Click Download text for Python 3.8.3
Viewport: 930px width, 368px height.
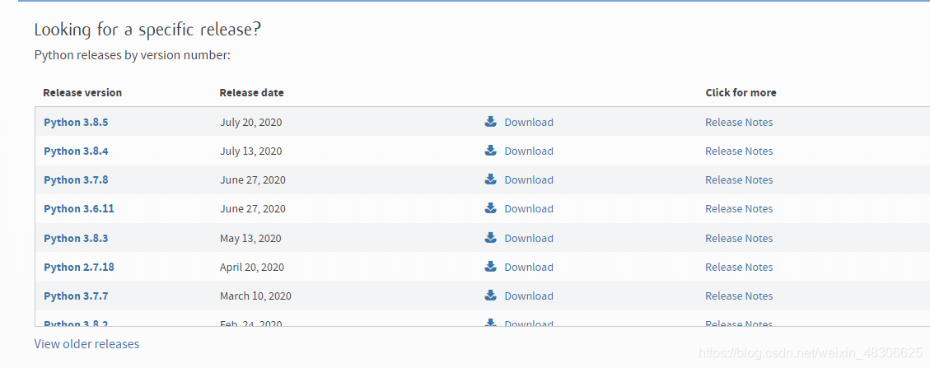tap(529, 238)
